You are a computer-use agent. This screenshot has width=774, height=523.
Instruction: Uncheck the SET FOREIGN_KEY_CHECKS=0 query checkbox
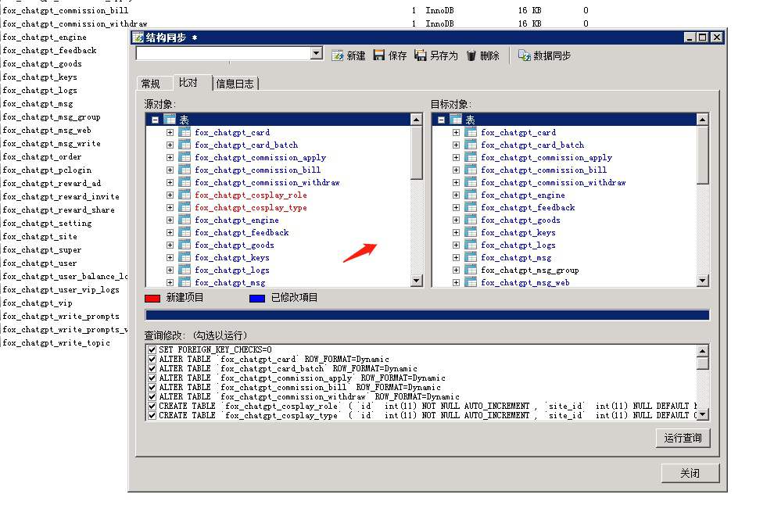(152, 349)
